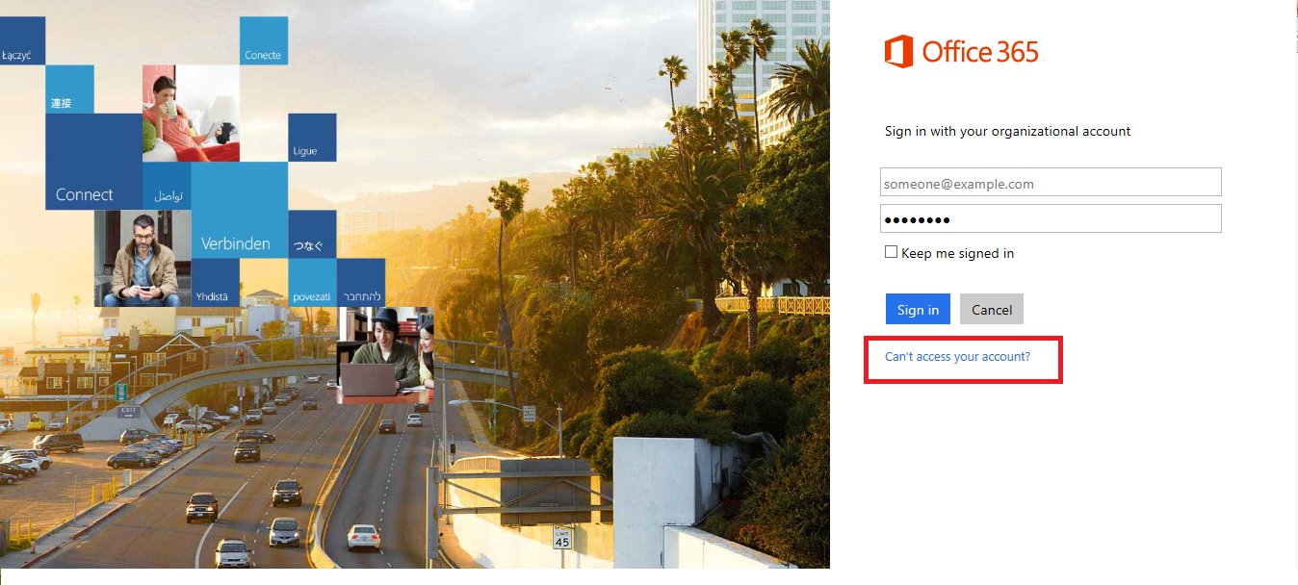This screenshot has width=1298, height=585.
Task: Click the Łączyć tile
Action: (x=22, y=40)
